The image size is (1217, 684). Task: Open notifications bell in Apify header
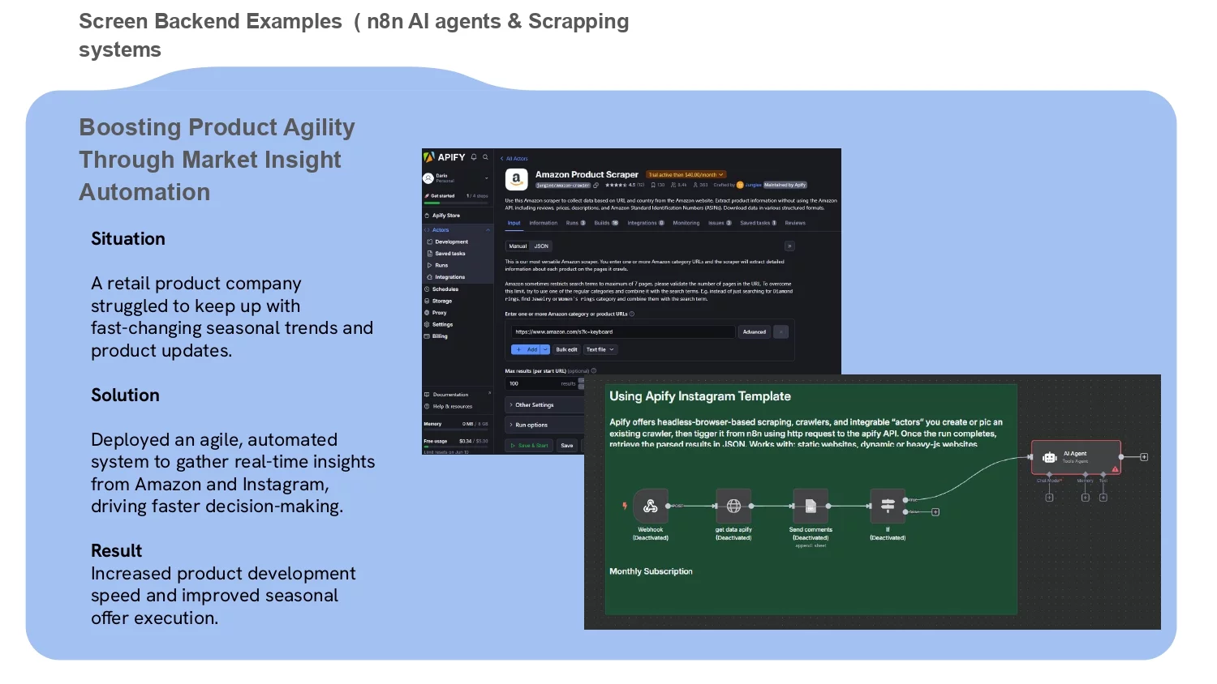click(475, 157)
